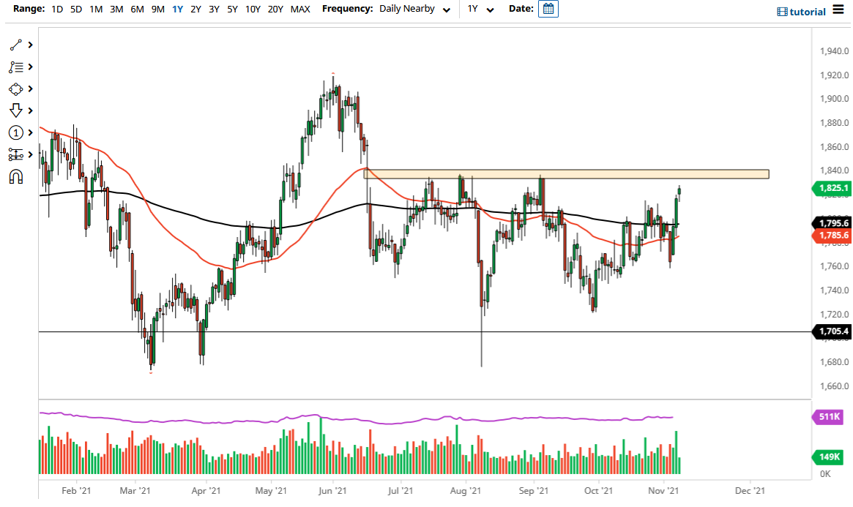Set range to 3Y
Viewport: 853px width, 507px height.
tap(214, 10)
